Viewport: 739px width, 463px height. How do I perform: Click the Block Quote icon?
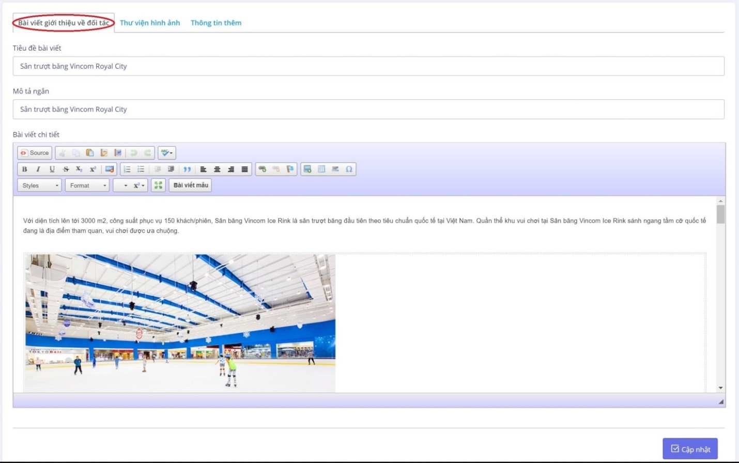187,169
